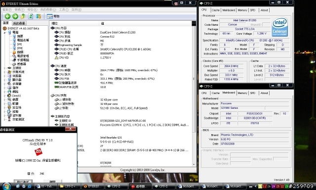Open Mainboard tab in CPU-Z window showing Processor
Screen dimensions: 316x190
(229, 10)
